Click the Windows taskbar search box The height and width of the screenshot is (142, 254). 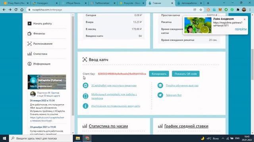click(x=41, y=138)
